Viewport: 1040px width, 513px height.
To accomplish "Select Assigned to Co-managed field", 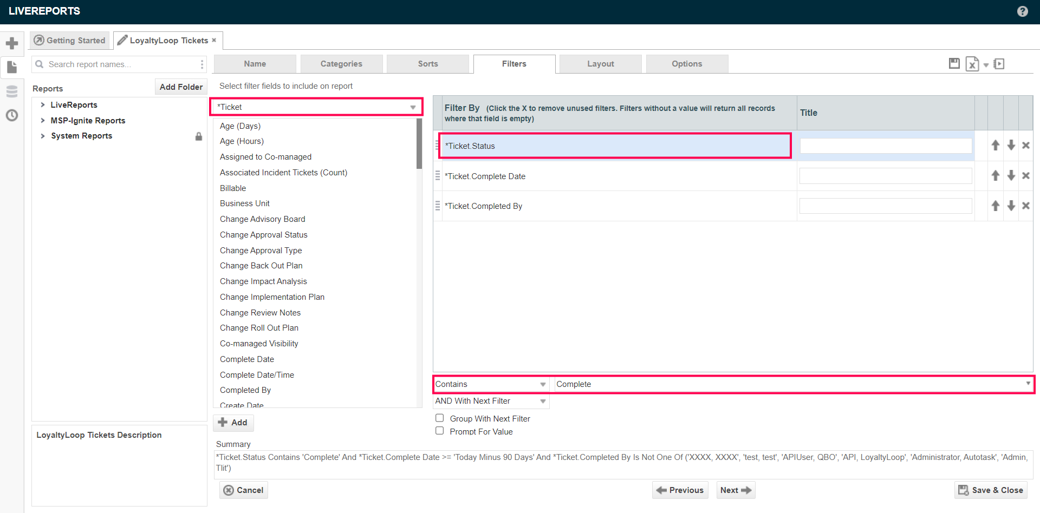I will coord(266,157).
